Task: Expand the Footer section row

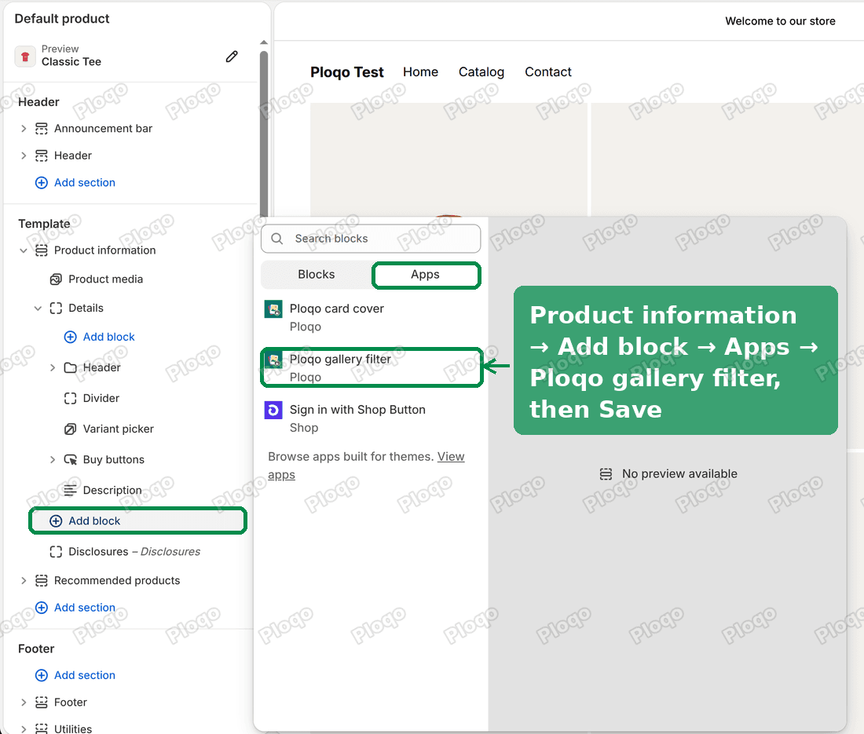Action: click(24, 702)
